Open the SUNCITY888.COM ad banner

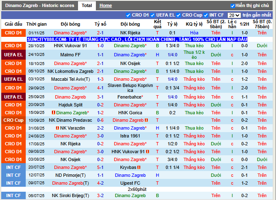[137, 39]
